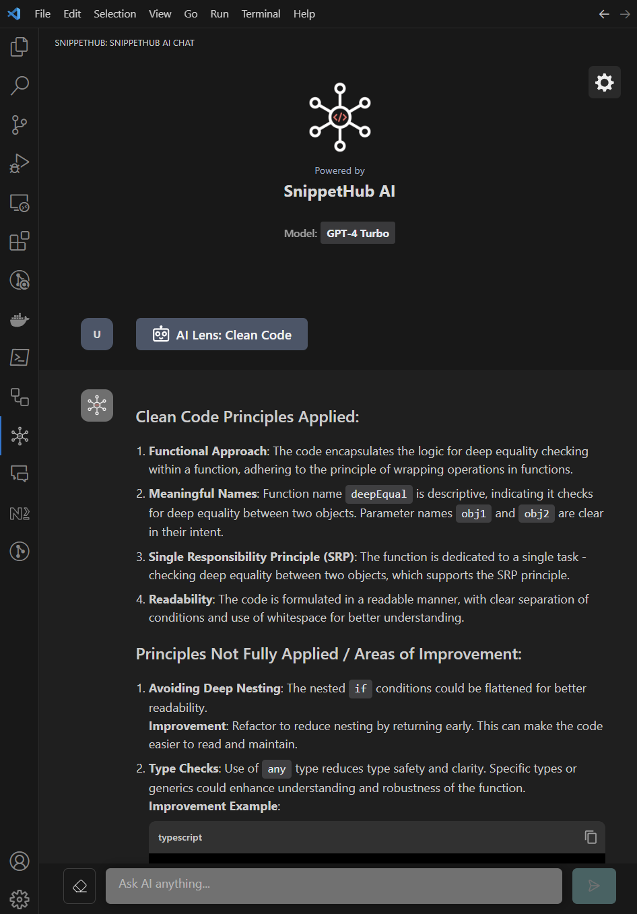Click the AI Lens: Clean Code button
This screenshot has width=637, height=914.
click(222, 334)
